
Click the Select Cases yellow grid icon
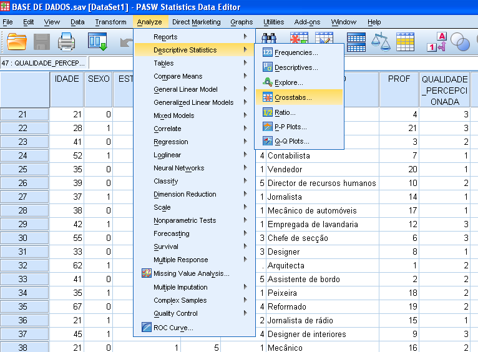405,42
